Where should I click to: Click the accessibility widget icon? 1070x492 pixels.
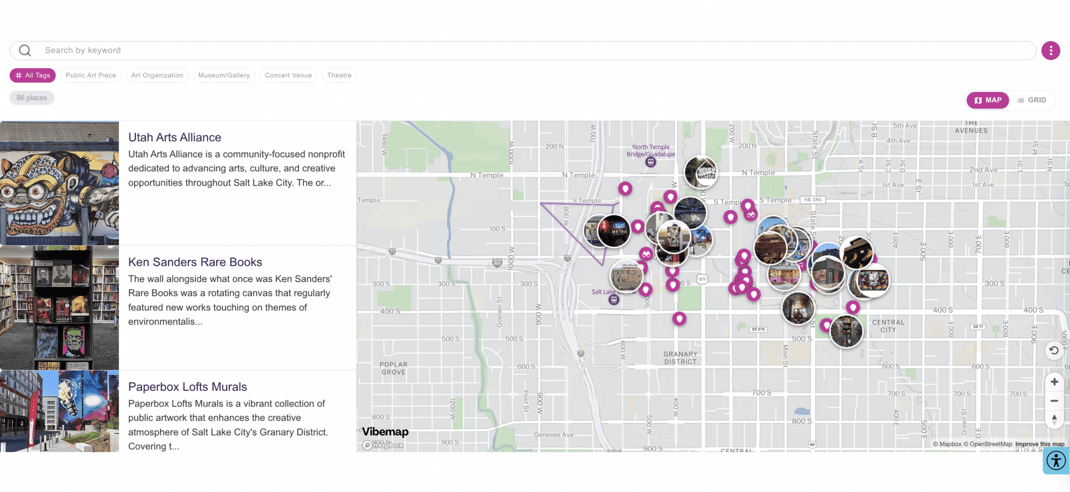pos(1056,460)
